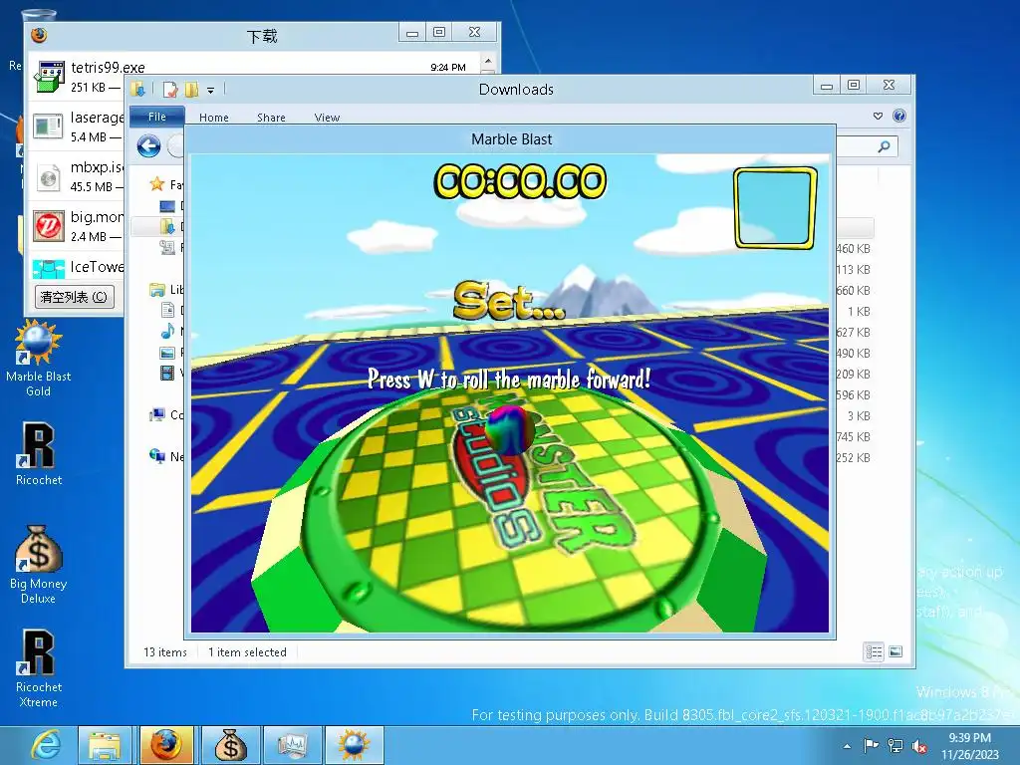Click Properties quick access toolbar icon
This screenshot has width=1020, height=765.
pos(170,90)
